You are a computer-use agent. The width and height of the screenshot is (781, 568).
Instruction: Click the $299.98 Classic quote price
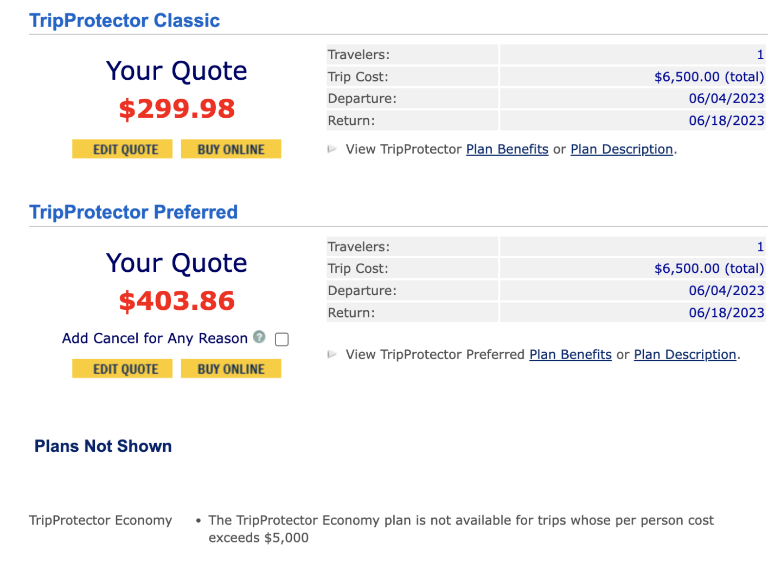tap(177, 109)
